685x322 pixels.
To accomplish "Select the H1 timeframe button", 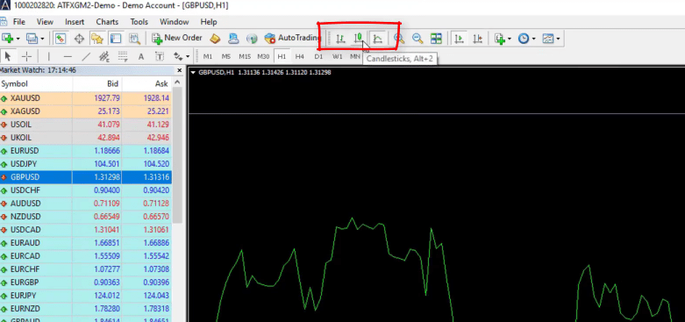I will coord(282,56).
